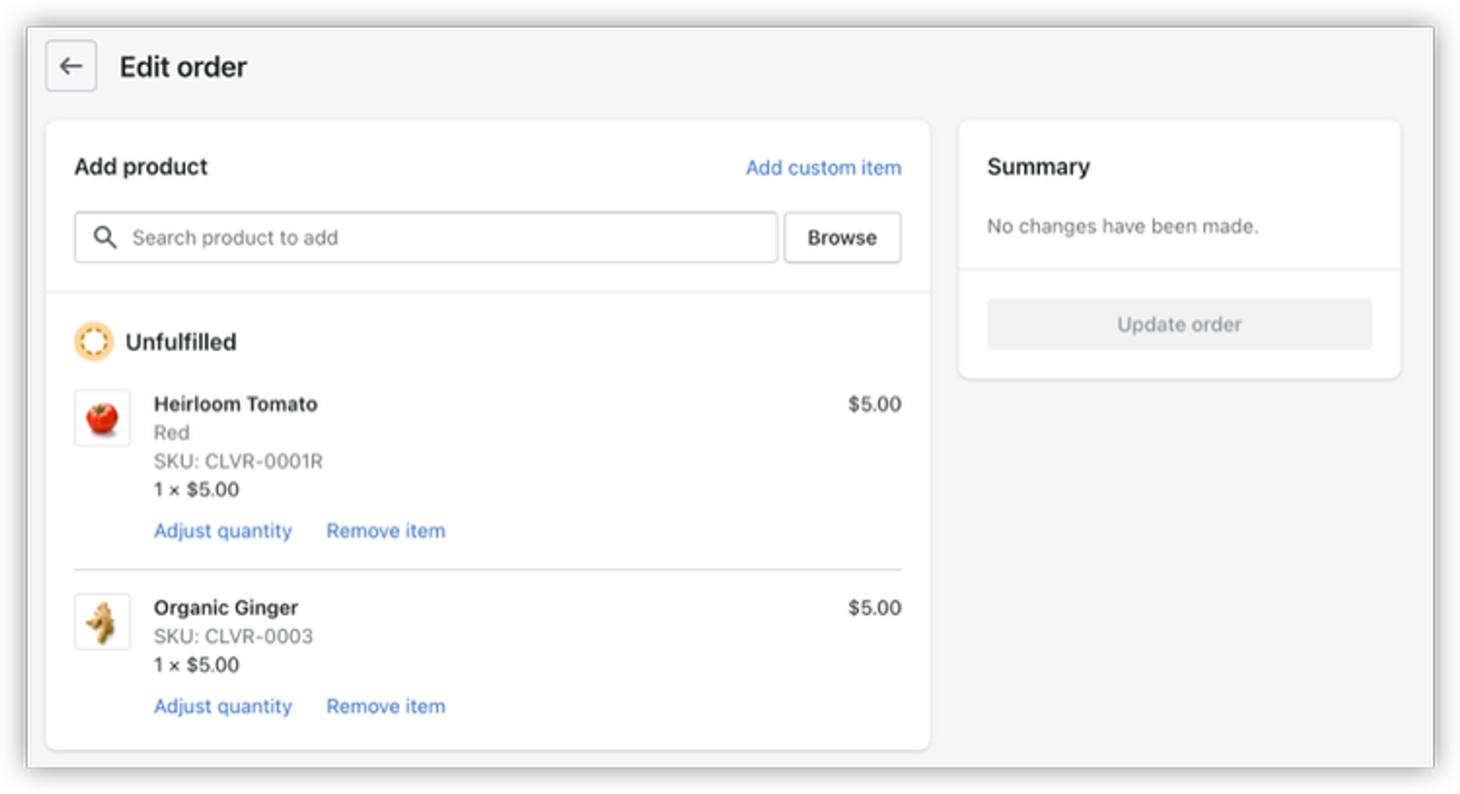This screenshot has width=1460, height=794.
Task: Adjust quantity for Heirloom Tomato
Action: pos(223,531)
